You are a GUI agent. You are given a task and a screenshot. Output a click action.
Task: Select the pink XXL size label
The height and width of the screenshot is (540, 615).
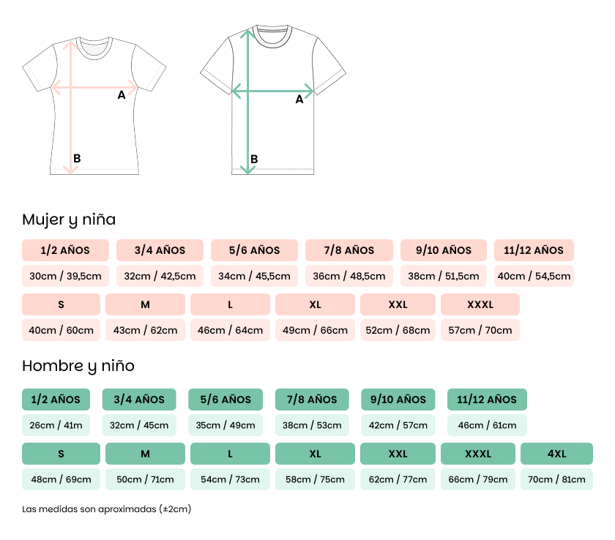click(398, 304)
